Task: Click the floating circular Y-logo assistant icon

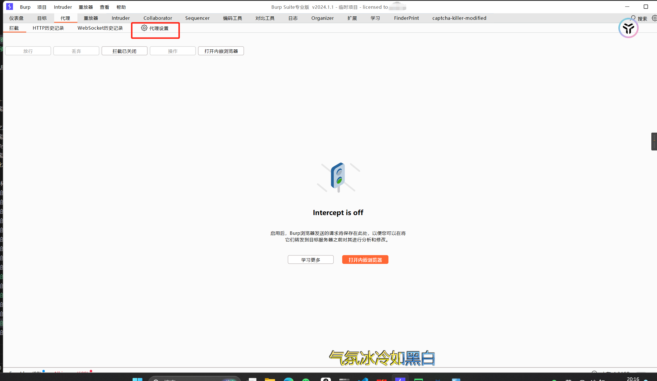Action: [x=628, y=28]
